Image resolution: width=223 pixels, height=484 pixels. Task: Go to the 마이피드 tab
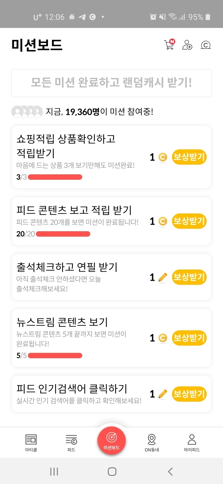pos(192,443)
